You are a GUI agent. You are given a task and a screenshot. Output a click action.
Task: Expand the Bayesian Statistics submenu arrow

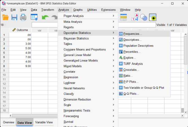point(113,38)
